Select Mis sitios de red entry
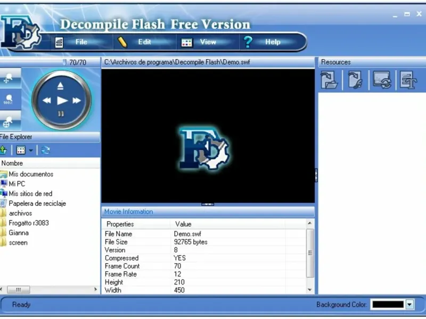Image resolution: width=426 pixels, height=319 pixels. tap(30, 194)
